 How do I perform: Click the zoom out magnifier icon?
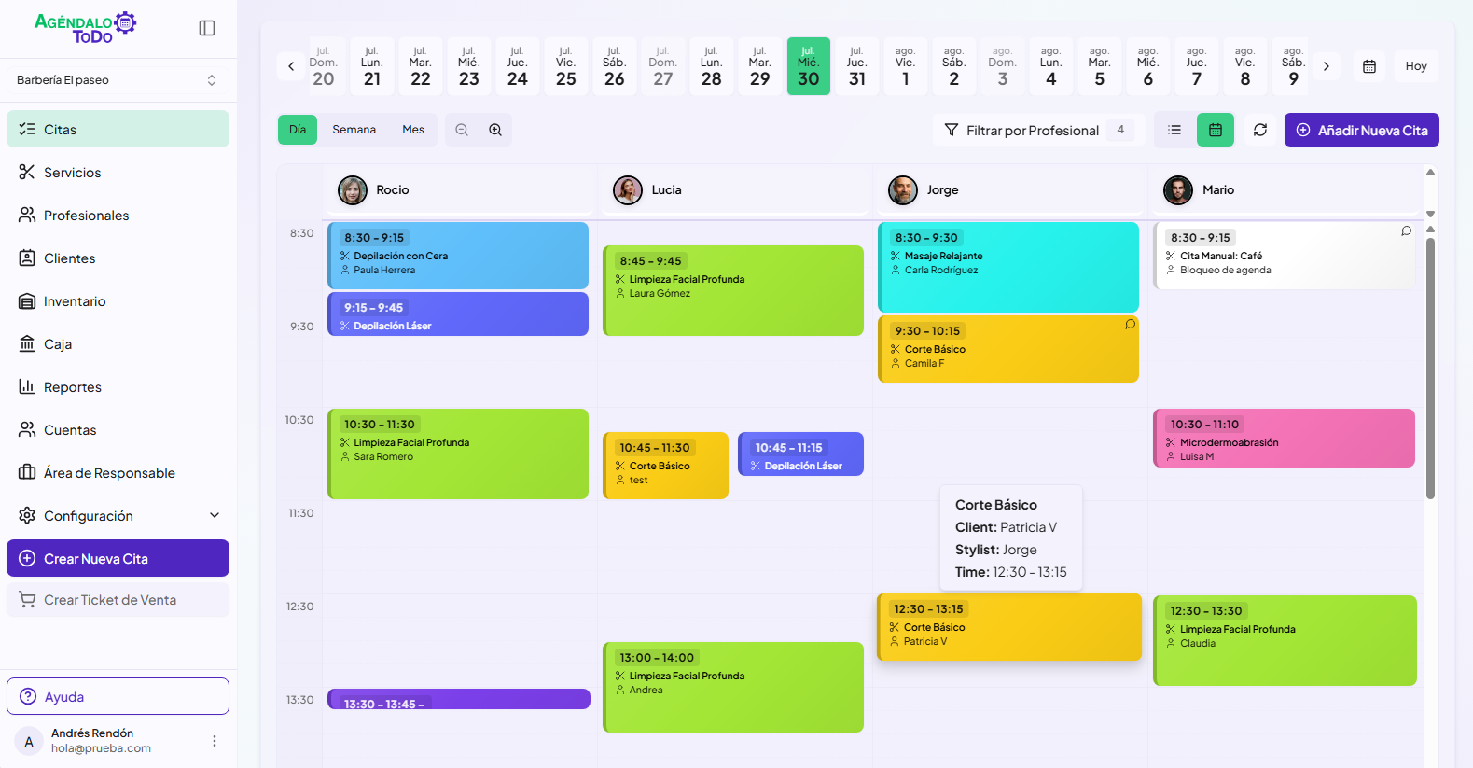pos(462,130)
